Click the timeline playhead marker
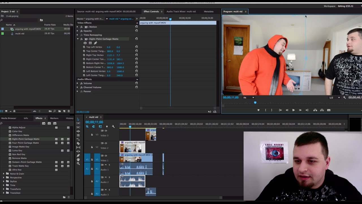The height and width of the screenshot is (204, 362). coord(130,127)
